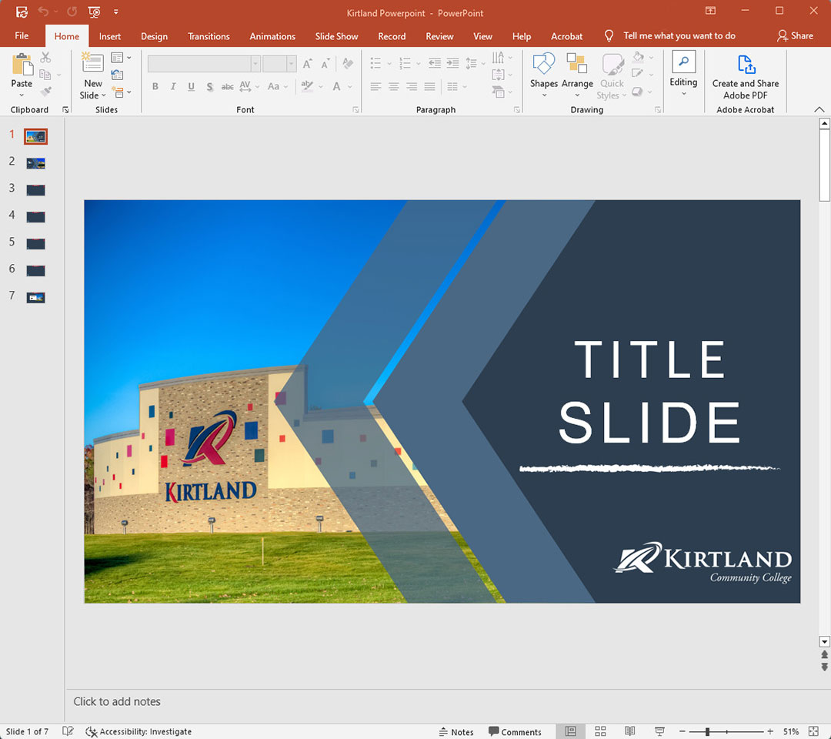Click Accessibility: Investigate status
This screenshot has height=739, width=831.
(x=138, y=731)
